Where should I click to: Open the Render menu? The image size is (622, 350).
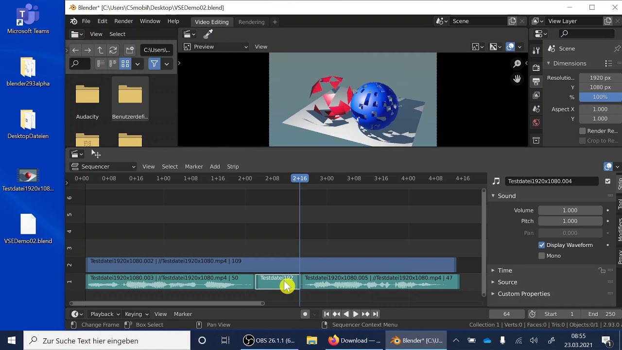(x=123, y=21)
